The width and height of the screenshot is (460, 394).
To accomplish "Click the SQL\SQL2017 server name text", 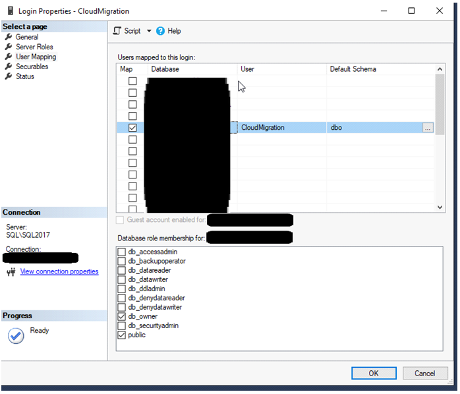I will pyautogui.click(x=28, y=235).
